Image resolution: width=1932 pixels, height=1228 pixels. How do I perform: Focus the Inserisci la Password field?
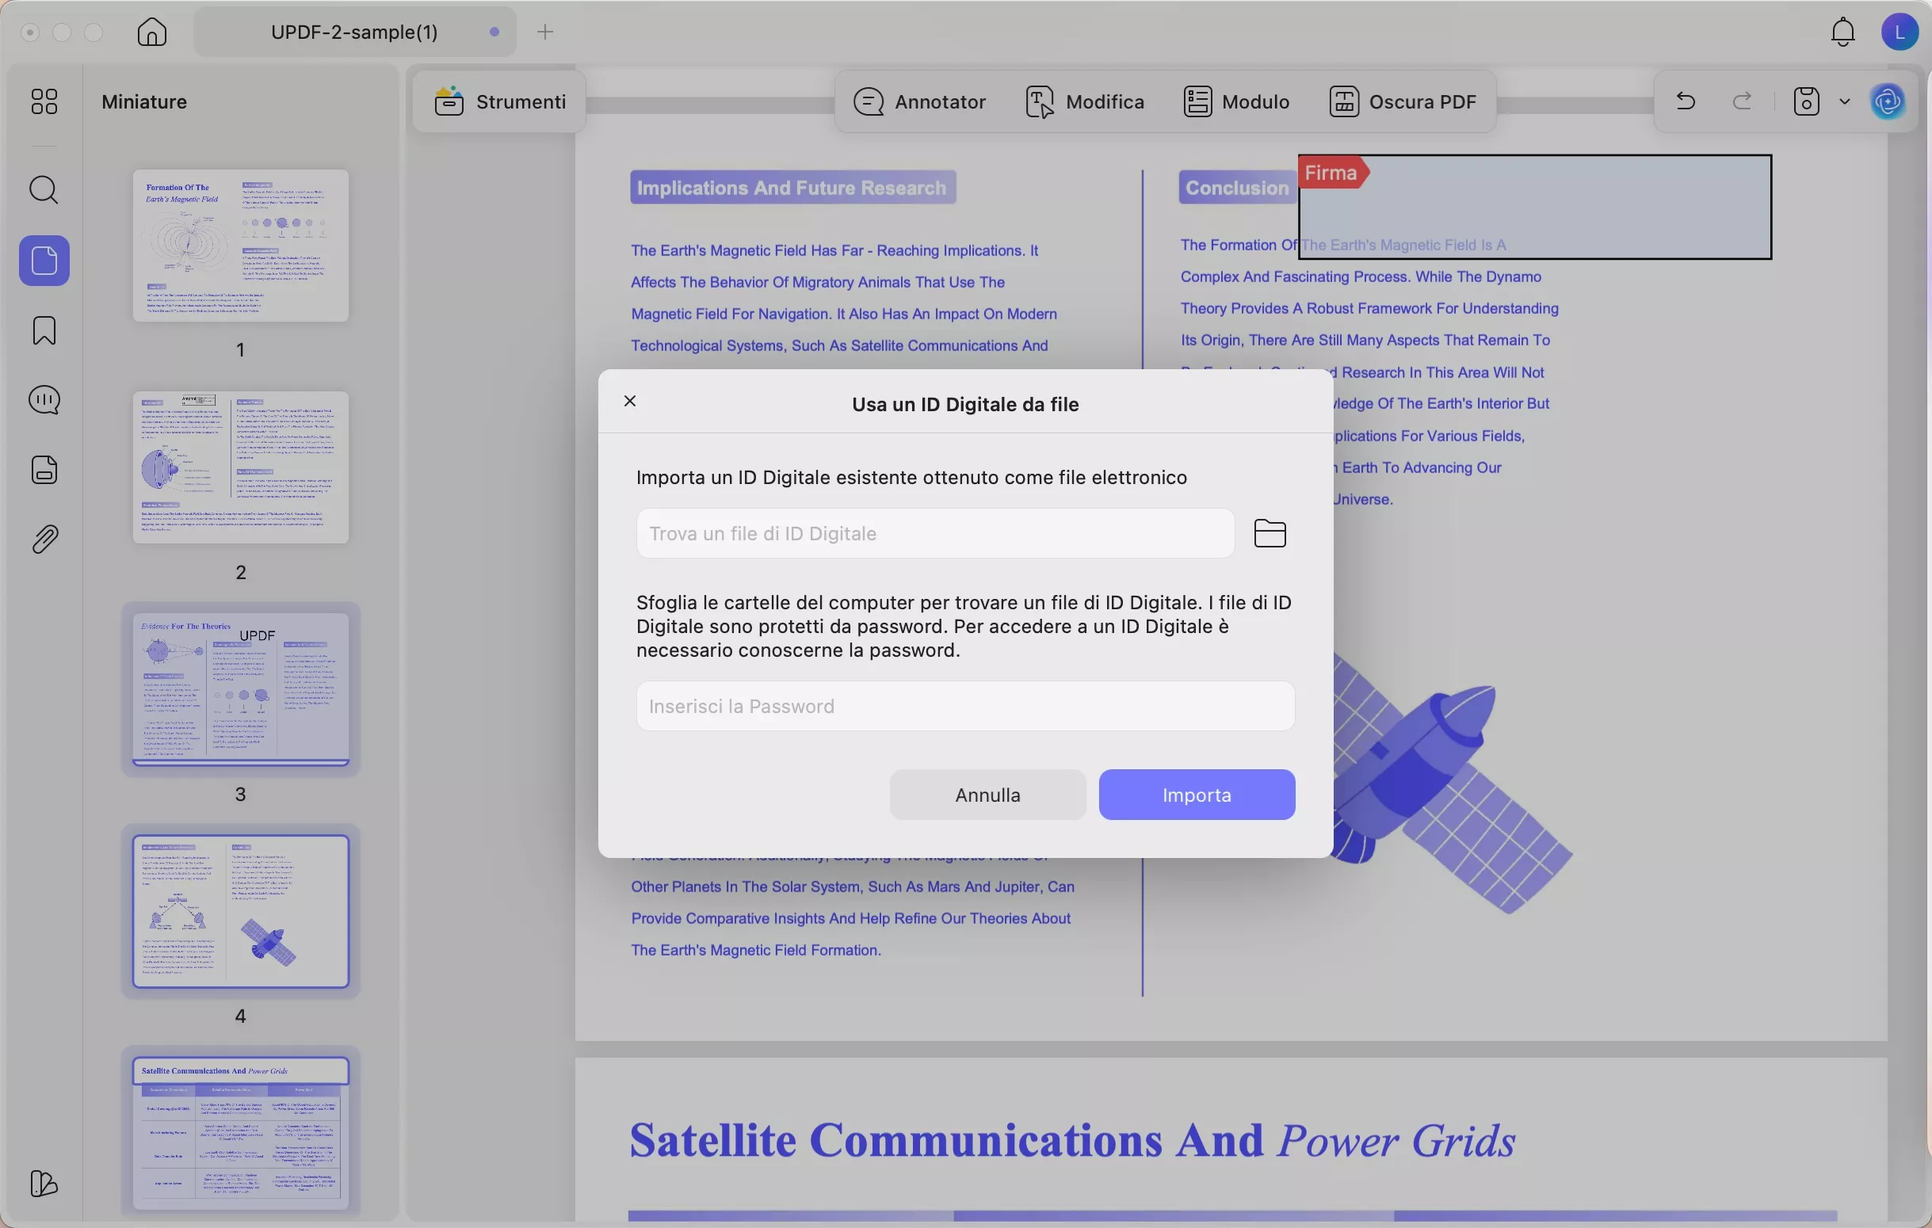click(964, 706)
